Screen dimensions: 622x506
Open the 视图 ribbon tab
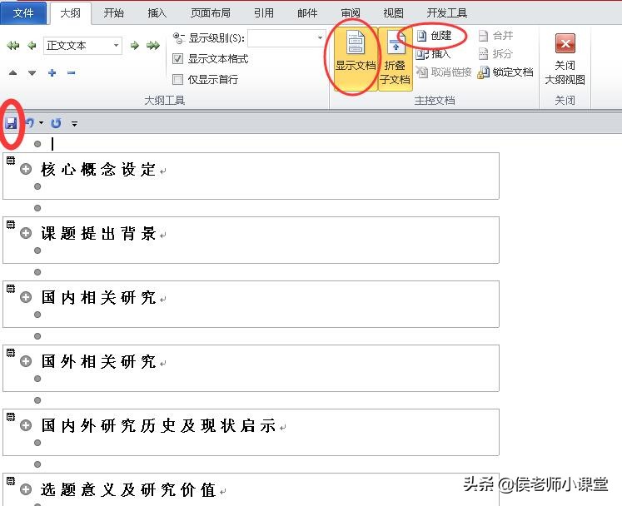pyautogui.click(x=393, y=13)
